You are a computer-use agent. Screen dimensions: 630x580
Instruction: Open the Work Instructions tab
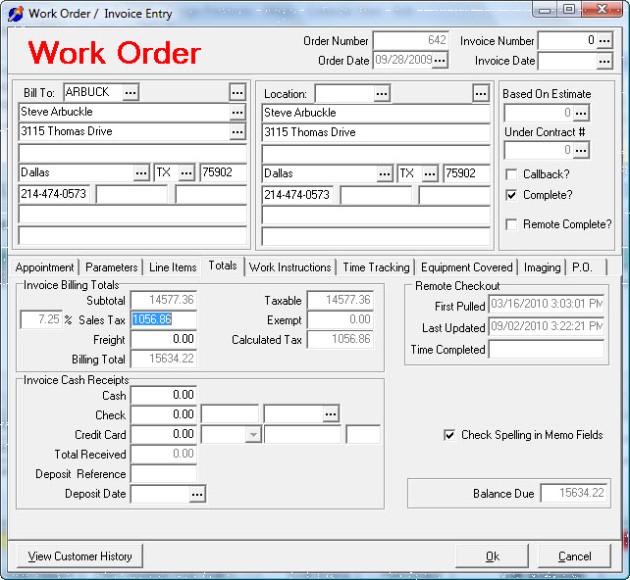click(290, 267)
